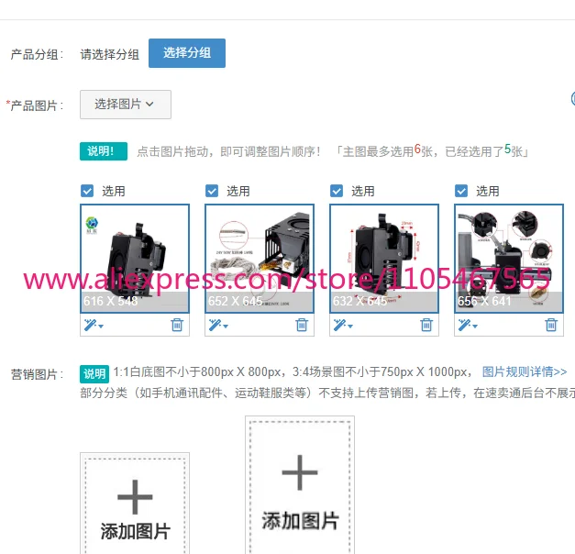This screenshot has width=575, height=554.
Task: Uncheck 选用 for the 656 X 641 image
Action: [461, 191]
